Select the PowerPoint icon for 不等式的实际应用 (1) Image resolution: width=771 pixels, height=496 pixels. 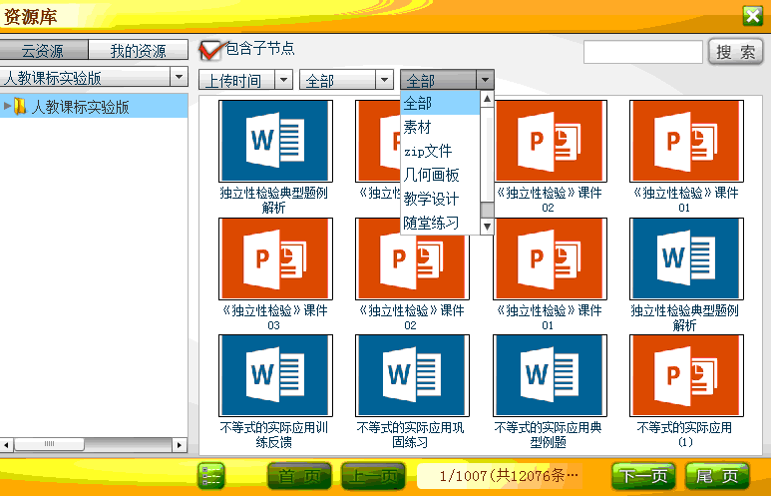tap(684, 374)
